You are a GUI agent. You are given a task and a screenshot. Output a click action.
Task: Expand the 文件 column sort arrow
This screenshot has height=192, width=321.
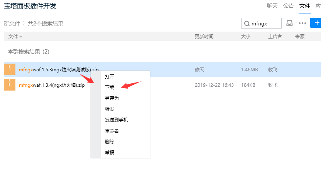coord(21,37)
